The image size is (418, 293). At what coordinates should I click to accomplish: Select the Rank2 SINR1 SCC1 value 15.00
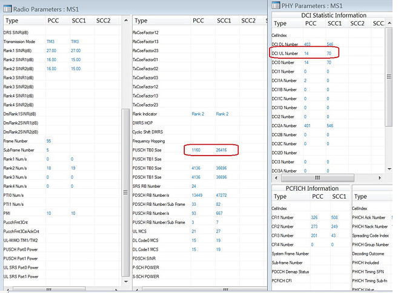(76, 60)
